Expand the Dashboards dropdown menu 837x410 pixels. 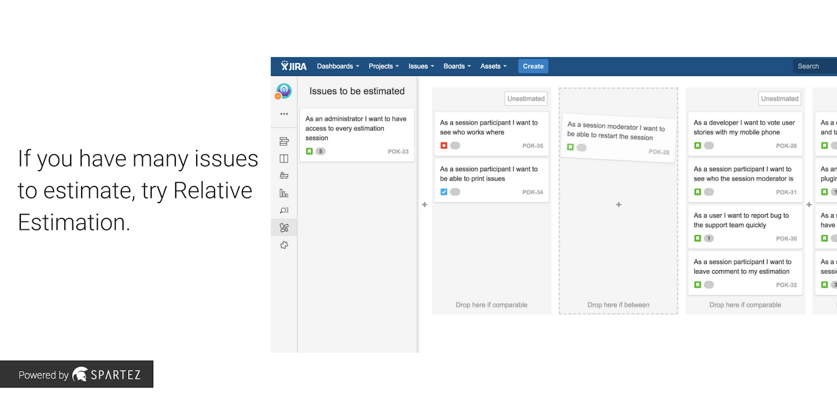(x=338, y=67)
